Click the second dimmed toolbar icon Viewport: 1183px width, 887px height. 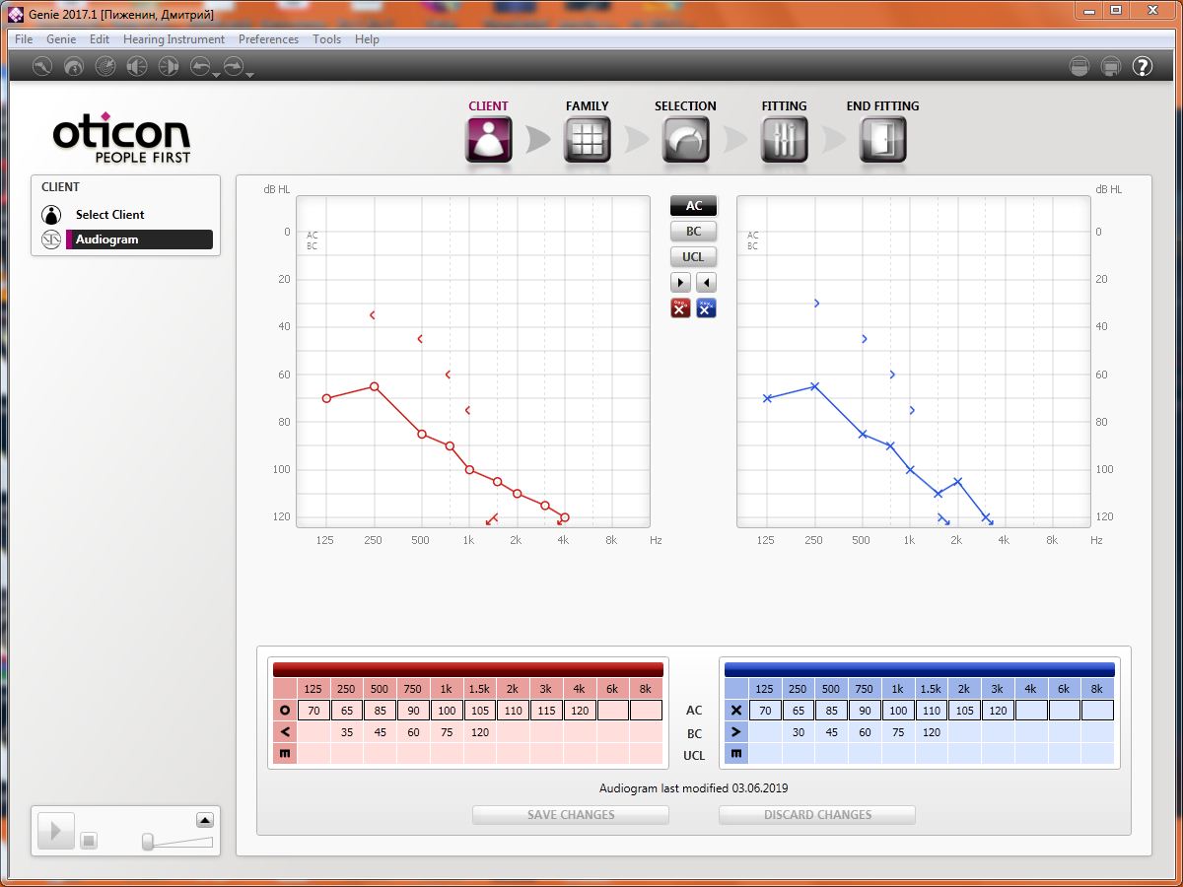pos(74,66)
